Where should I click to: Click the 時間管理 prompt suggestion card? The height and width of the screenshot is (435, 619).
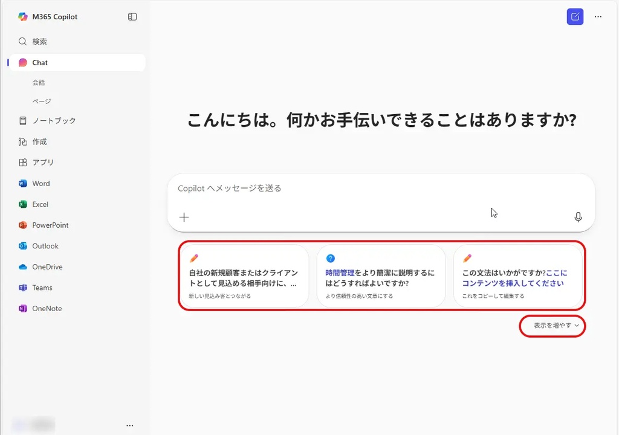(381, 277)
